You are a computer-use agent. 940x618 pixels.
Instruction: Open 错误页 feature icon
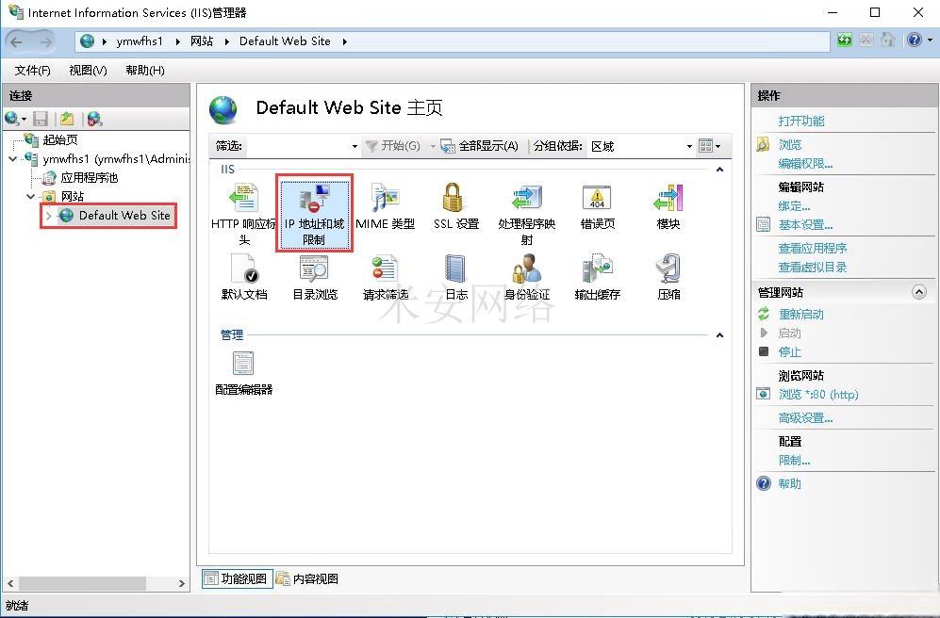(x=597, y=206)
